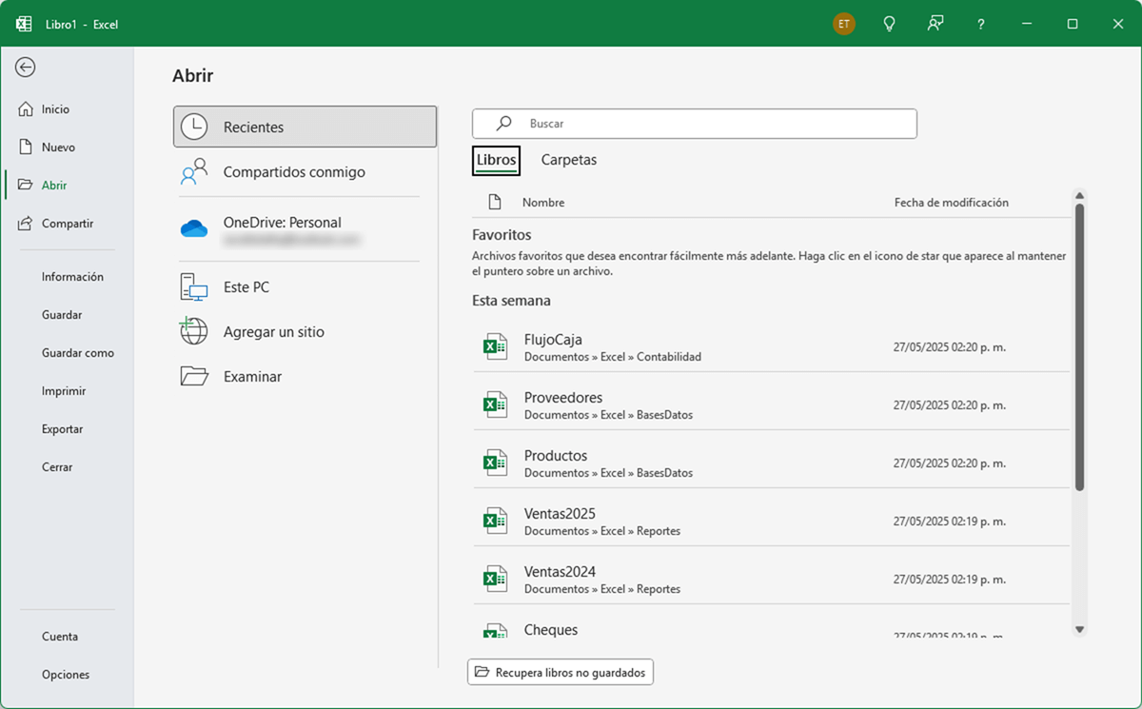Image resolution: width=1142 pixels, height=709 pixels.
Task: Open the Ventas2024 workbook
Action: [771, 580]
